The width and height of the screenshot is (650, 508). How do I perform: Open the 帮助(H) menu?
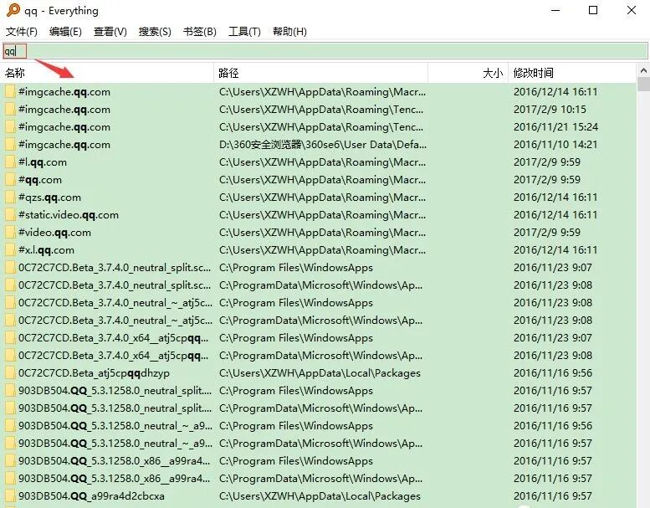pos(289,32)
